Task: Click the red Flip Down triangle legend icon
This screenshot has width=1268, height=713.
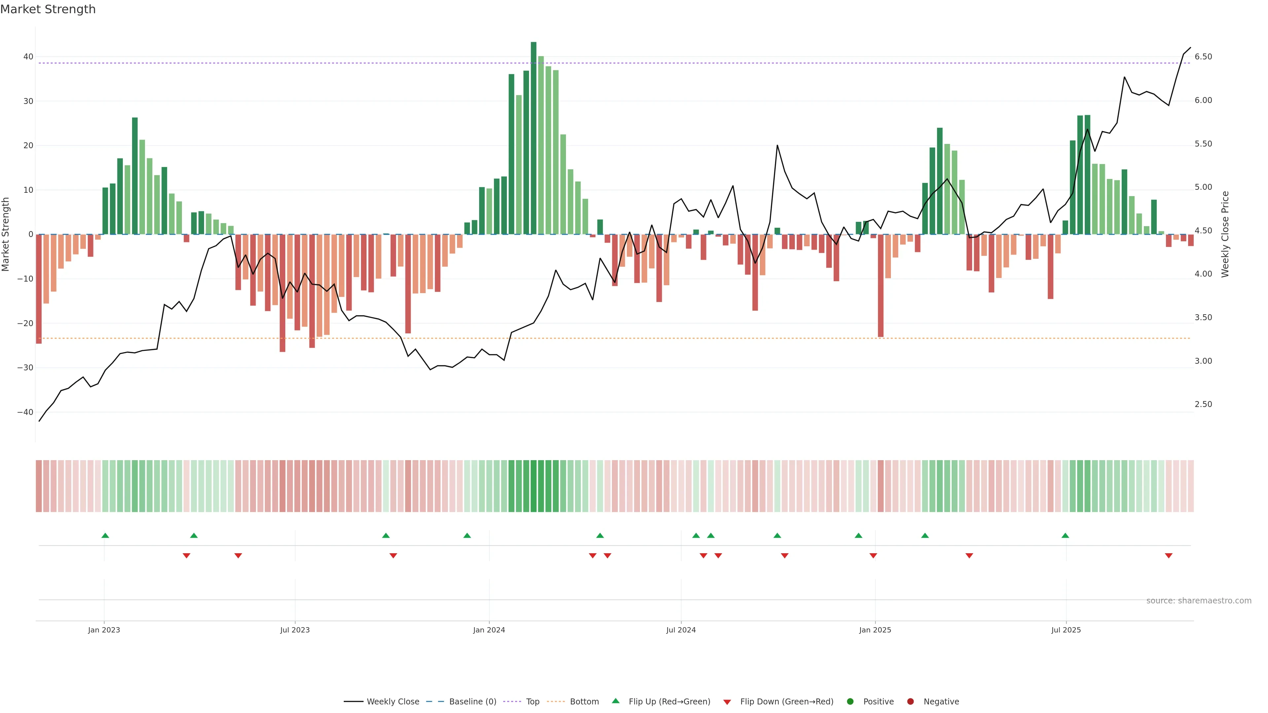Action: [x=727, y=702]
